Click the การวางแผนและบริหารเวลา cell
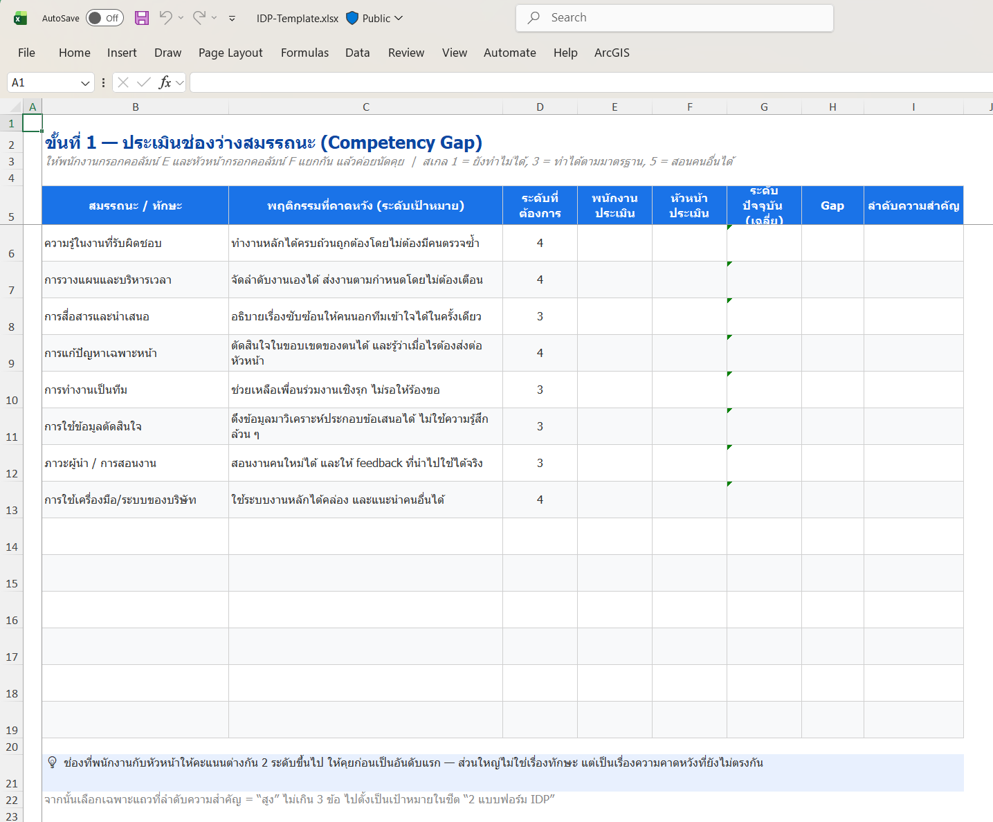The image size is (993, 822). (x=136, y=280)
